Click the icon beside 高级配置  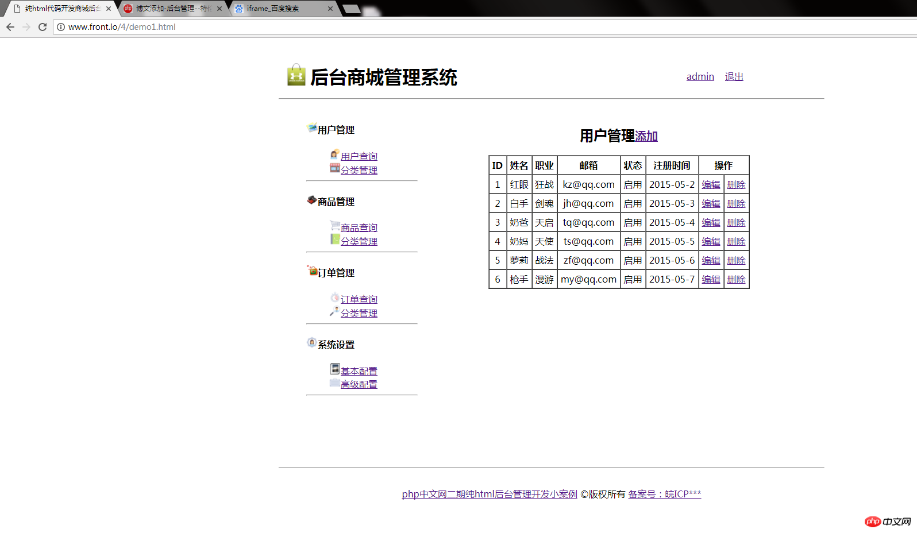click(x=335, y=383)
